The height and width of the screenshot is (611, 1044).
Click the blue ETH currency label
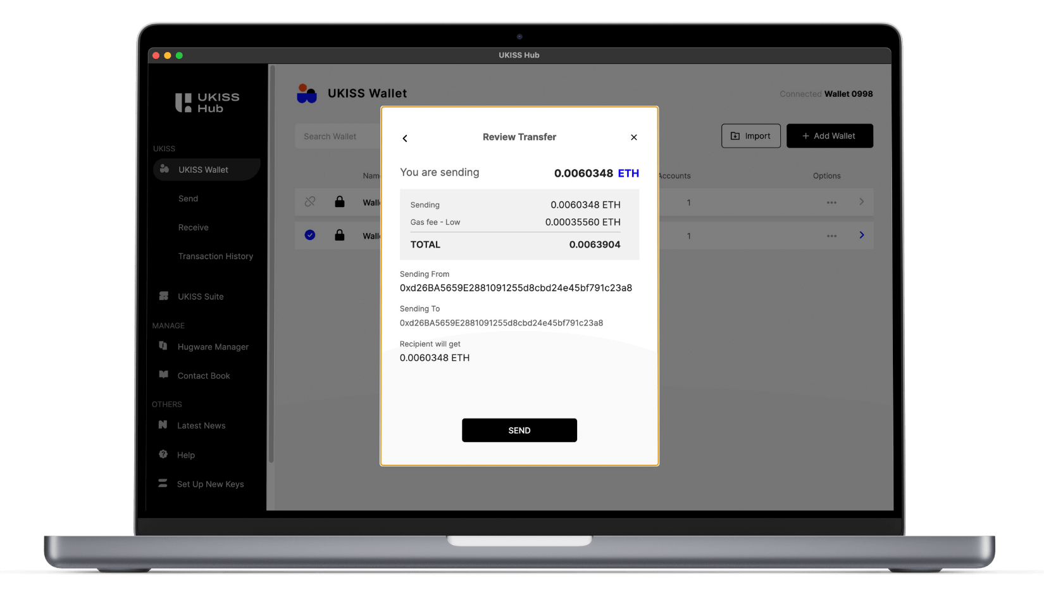pyautogui.click(x=628, y=173)
